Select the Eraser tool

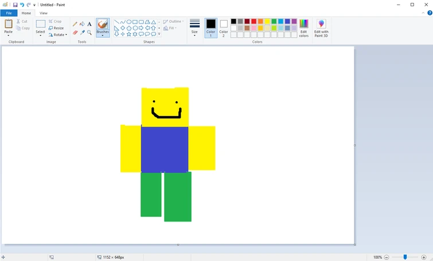tap(75, 33)
